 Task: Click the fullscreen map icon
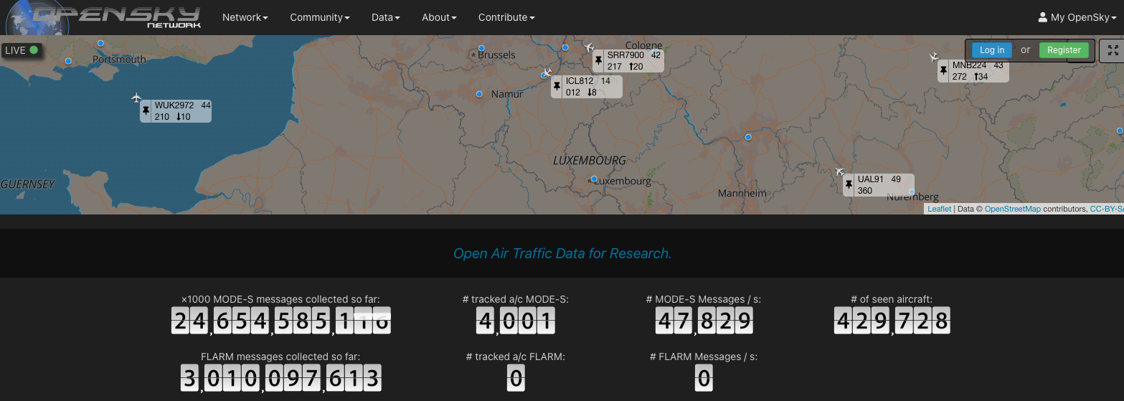[x=1113, y=50]
